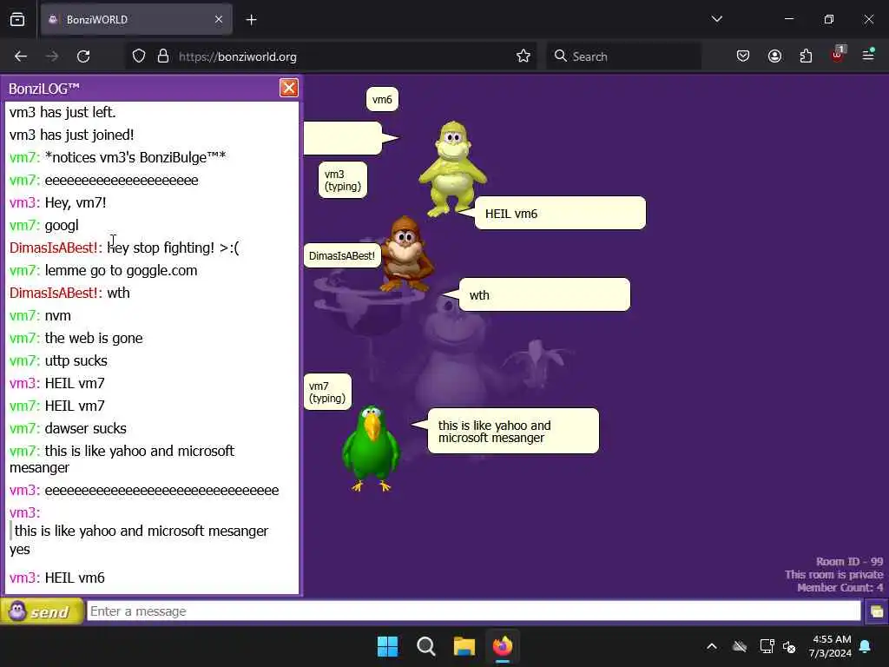Viewport: 889px width, 667px height.
Task: Open taskbar Search magnifier
Action: click(x=425, y=646)
